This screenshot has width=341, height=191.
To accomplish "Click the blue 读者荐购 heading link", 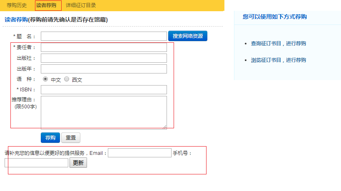I will 16,20.
